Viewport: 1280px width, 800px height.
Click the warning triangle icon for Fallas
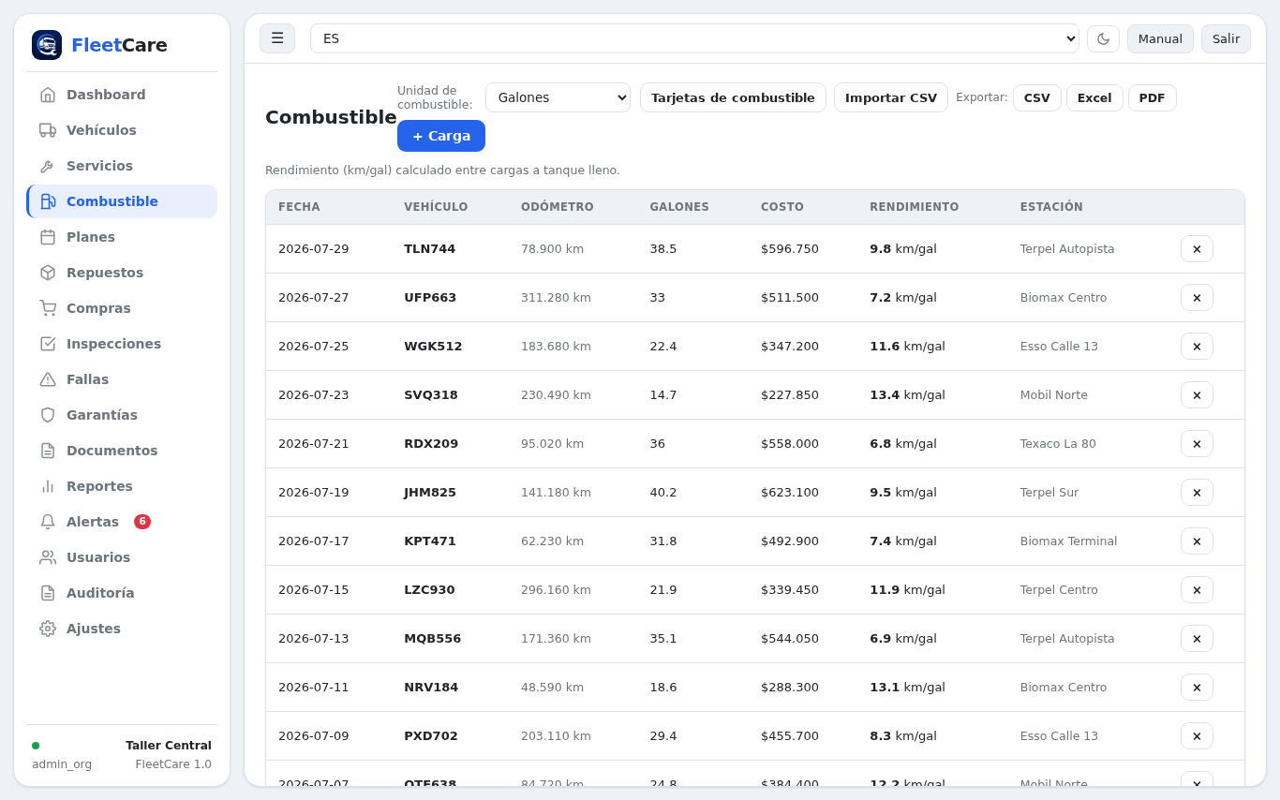[x=48, y=379]
